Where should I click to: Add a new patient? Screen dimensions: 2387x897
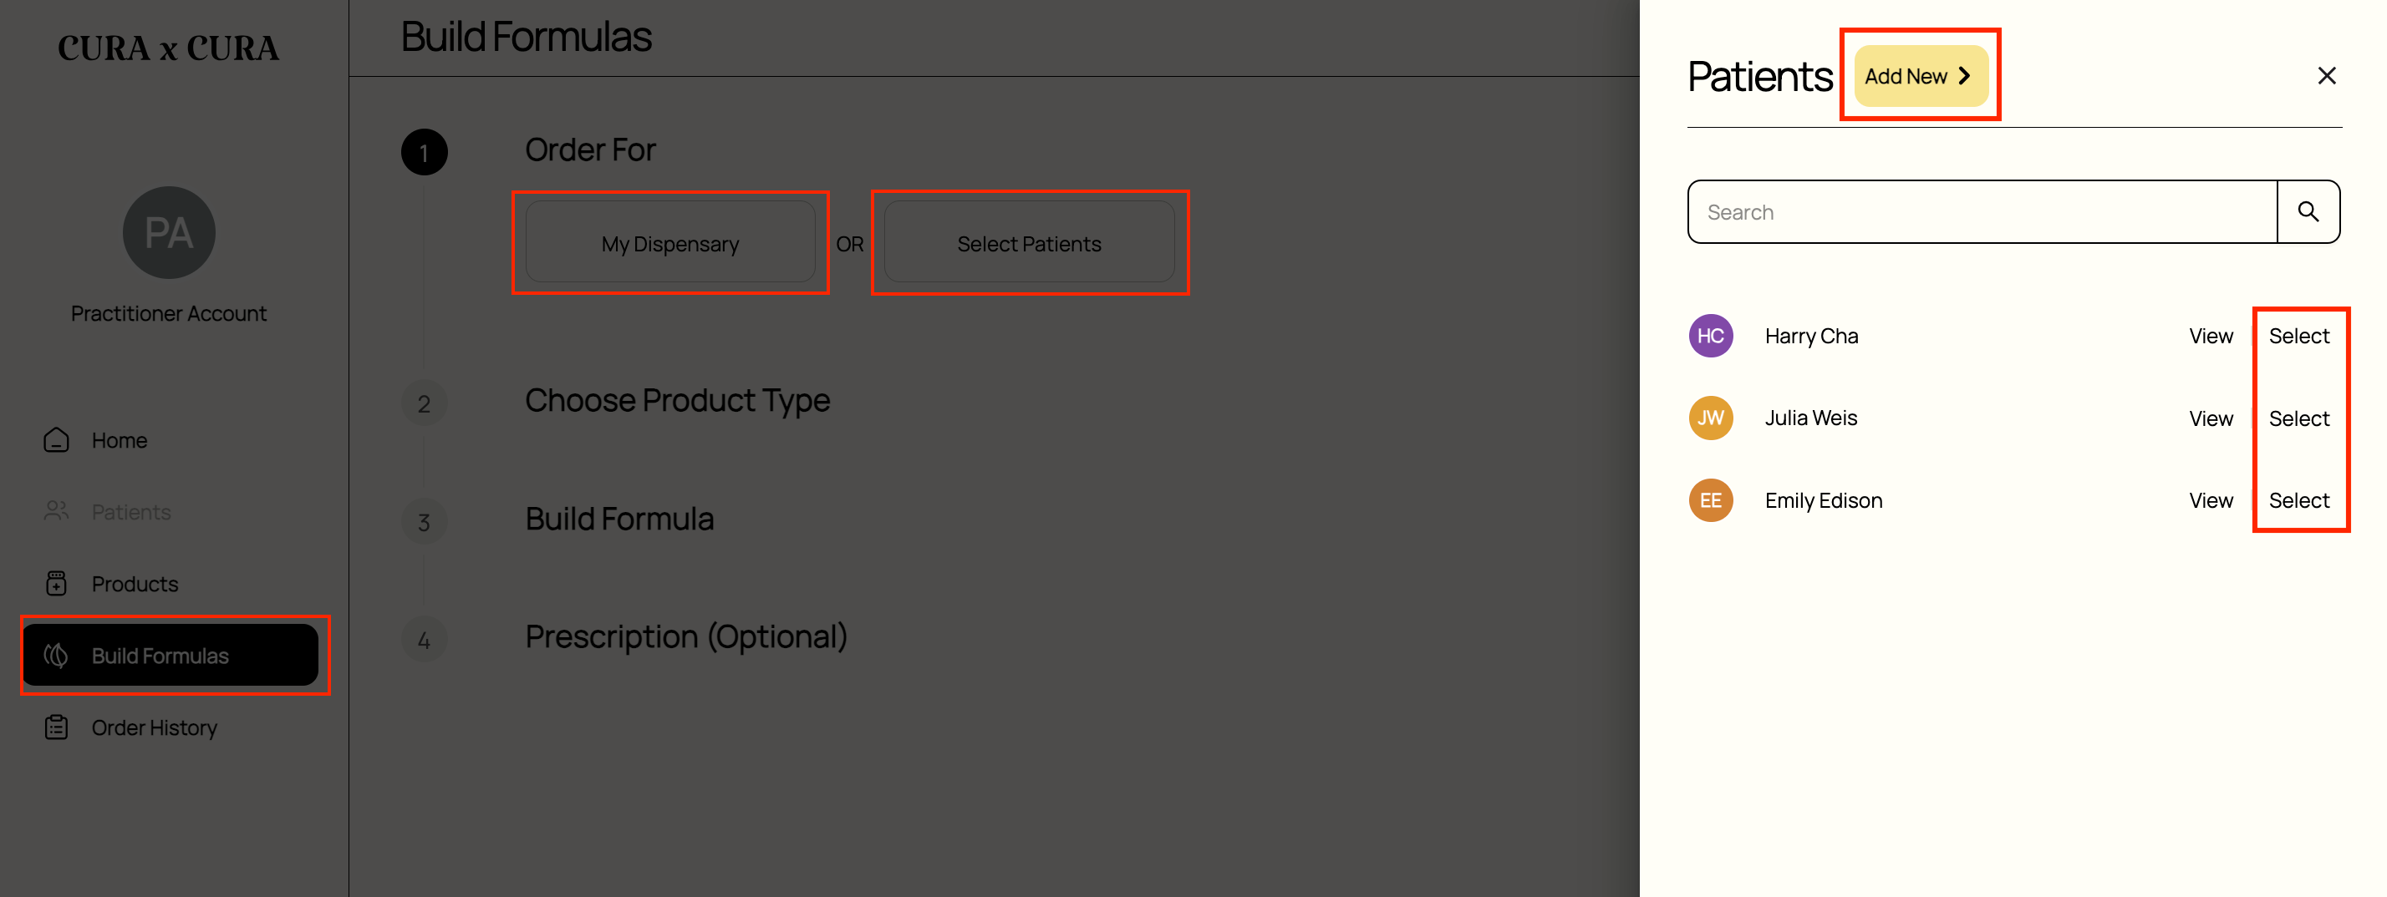click(x=1920, y=76)
